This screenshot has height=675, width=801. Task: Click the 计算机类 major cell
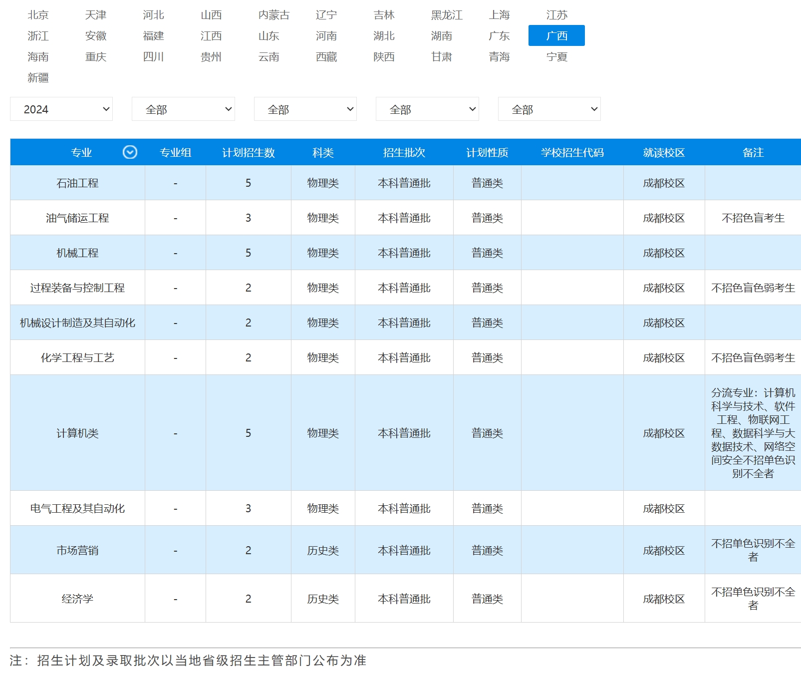tap(77, 433)
